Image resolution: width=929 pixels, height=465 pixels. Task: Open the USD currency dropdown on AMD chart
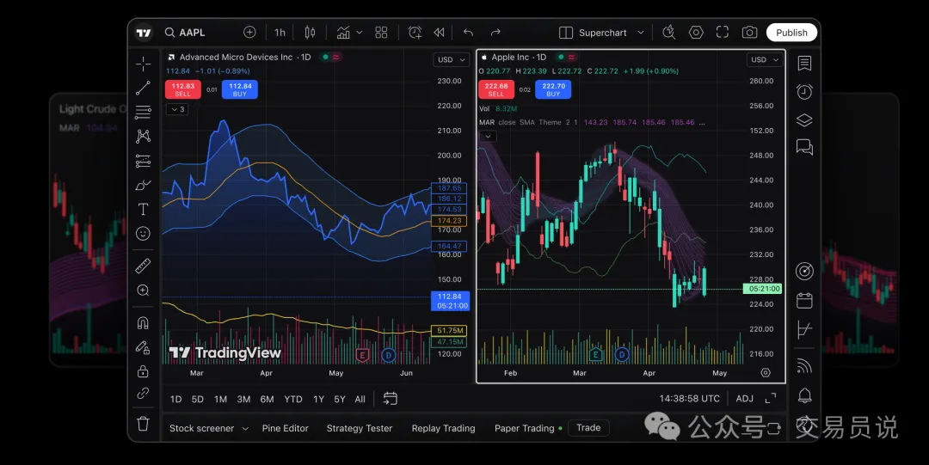click(x=452, y=60)
